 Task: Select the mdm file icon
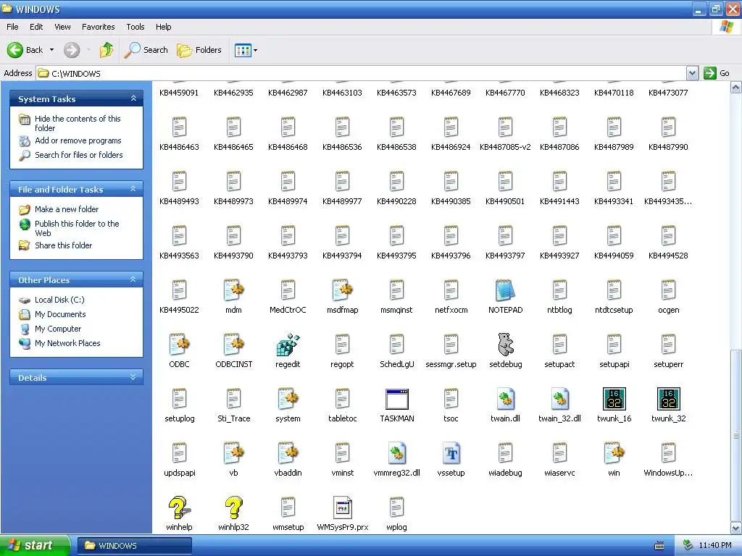234,290
